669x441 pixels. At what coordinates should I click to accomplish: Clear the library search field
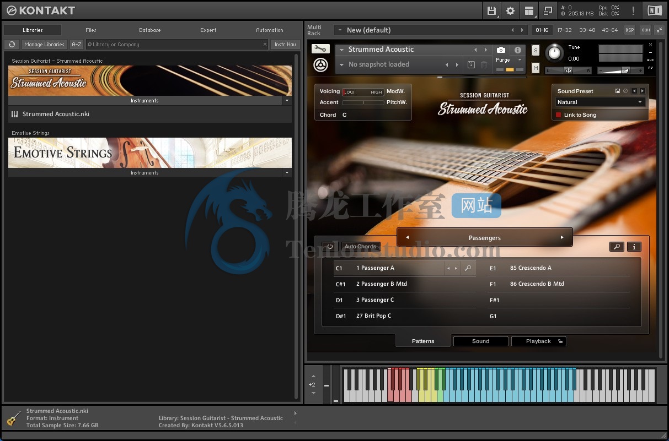click(x=265, y=45)
